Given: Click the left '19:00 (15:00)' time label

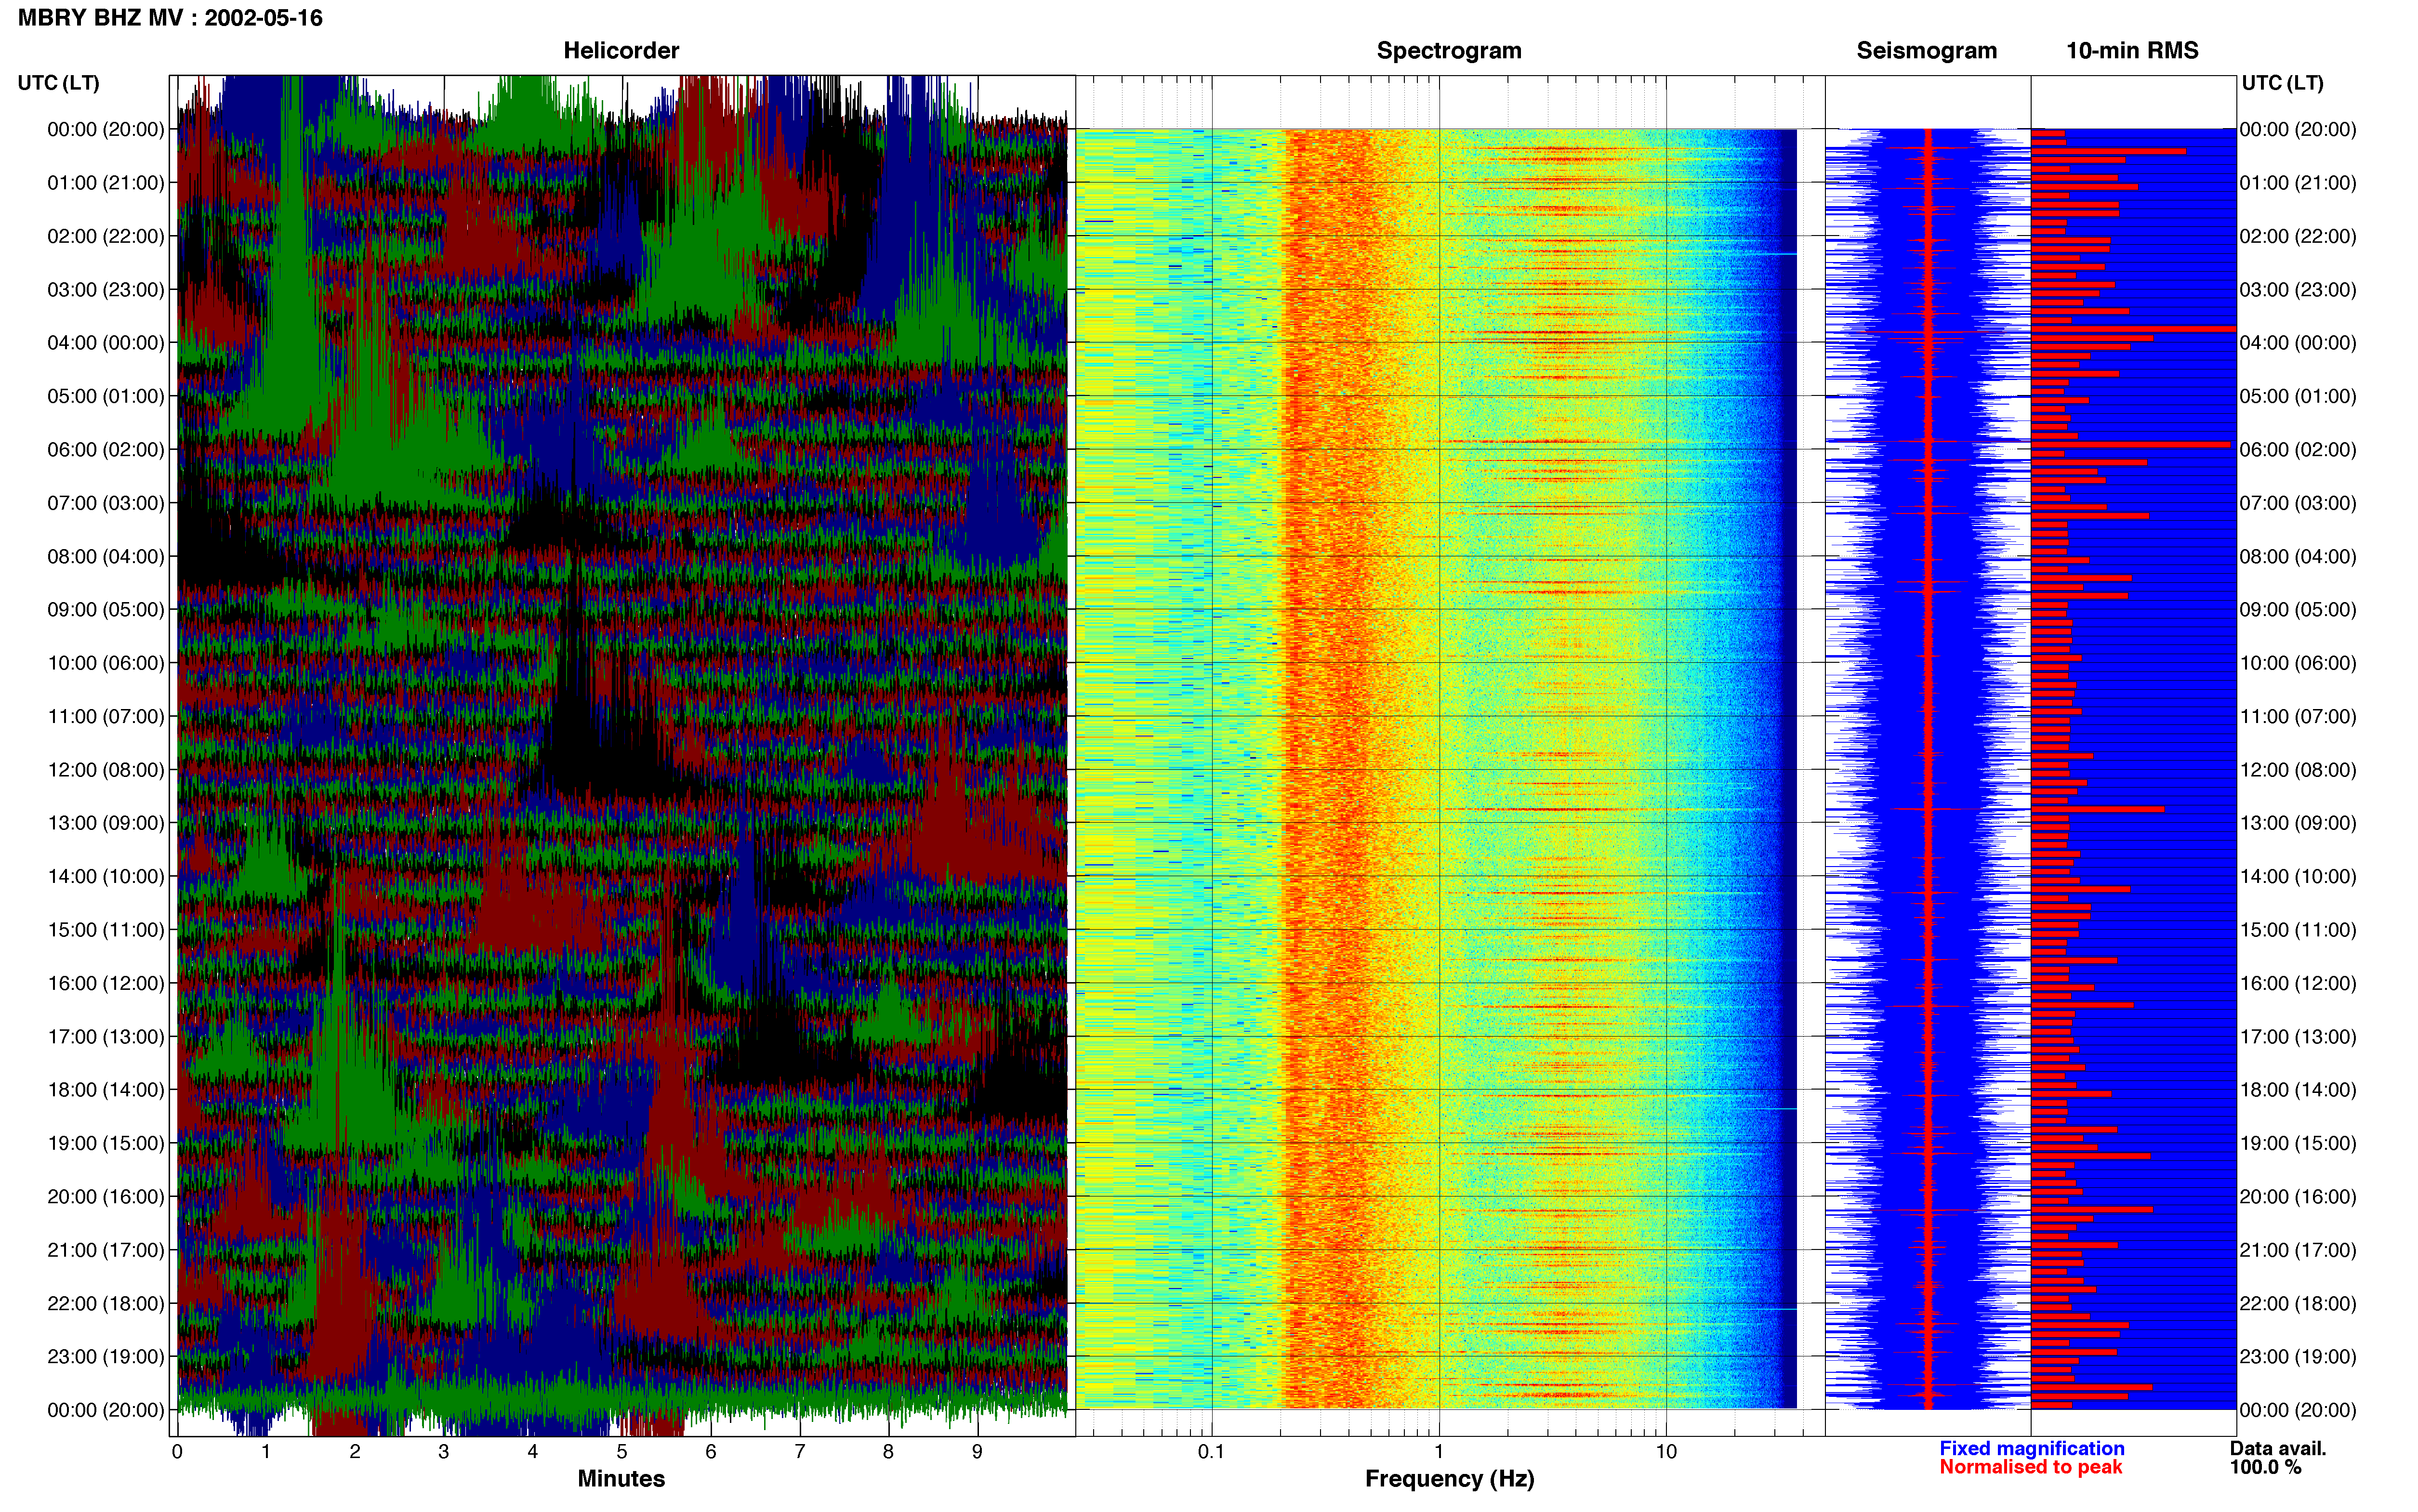Looking at the screenshot, I should coord(106,1143).
